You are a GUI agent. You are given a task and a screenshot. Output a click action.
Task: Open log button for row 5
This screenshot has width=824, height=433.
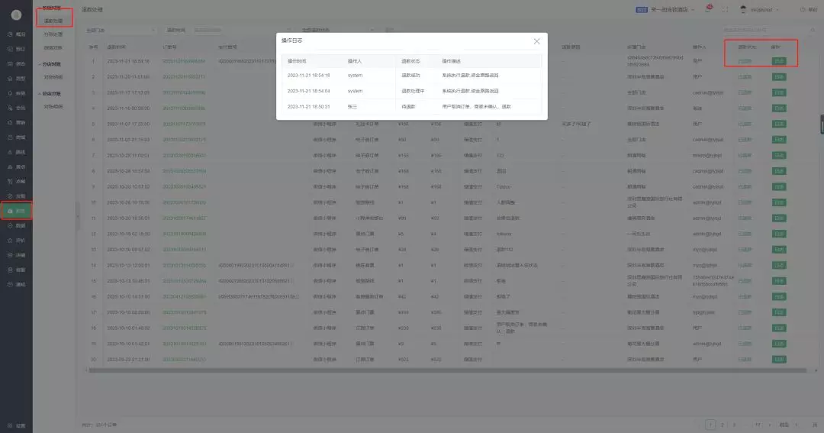point(779,124)
